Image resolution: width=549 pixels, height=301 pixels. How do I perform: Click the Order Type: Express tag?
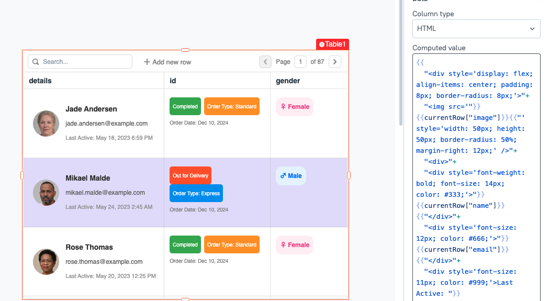point(196,193)
